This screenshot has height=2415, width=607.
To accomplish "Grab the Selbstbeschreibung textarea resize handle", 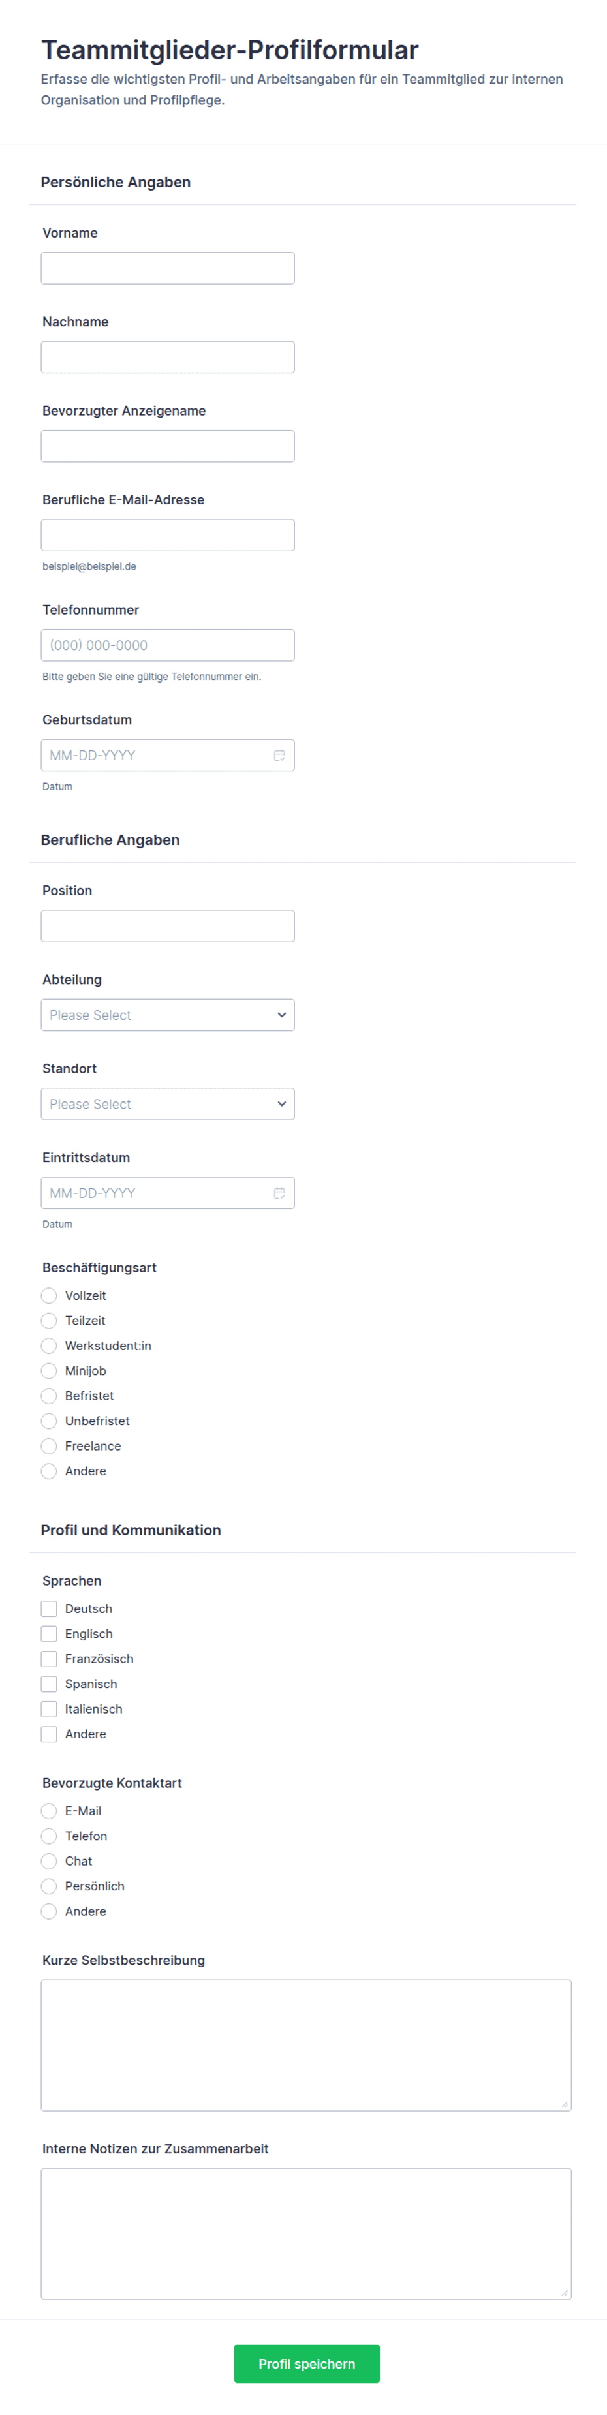I will point(565,2104).
